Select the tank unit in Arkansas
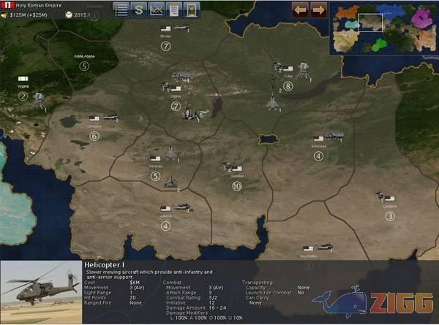Viewport: 439px width, 325px height. 334,137
